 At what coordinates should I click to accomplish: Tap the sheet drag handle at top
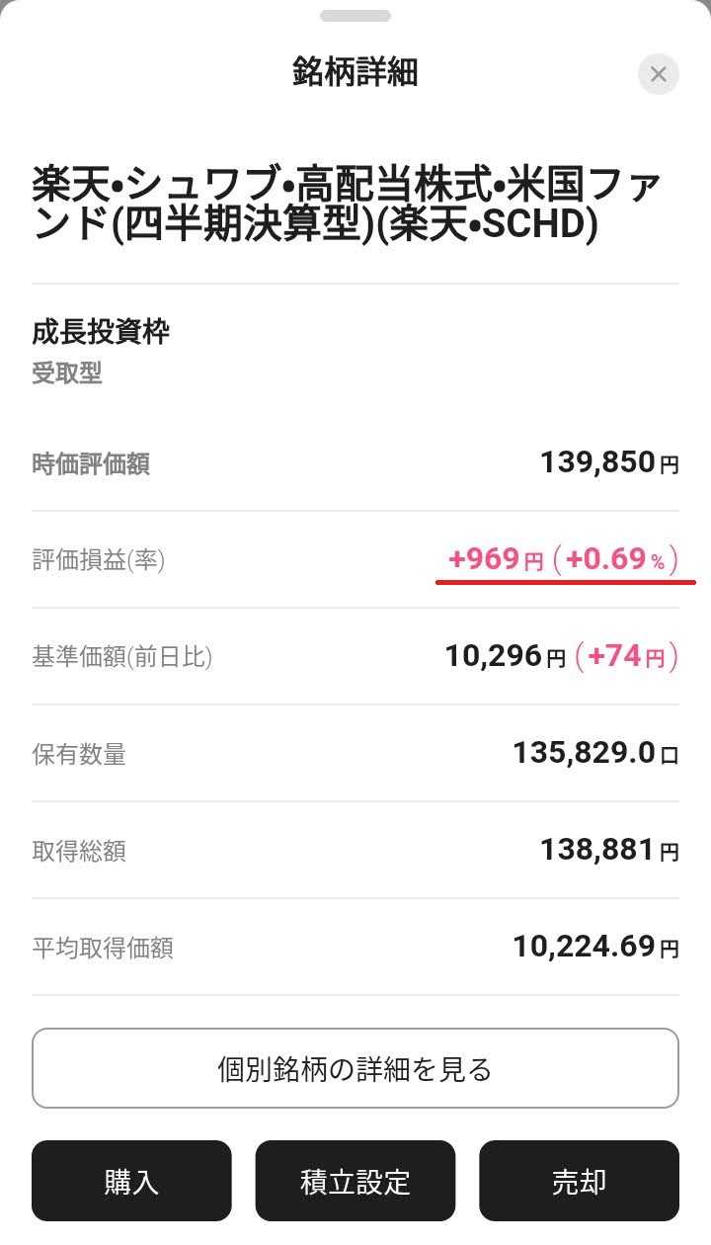(355, 16)
